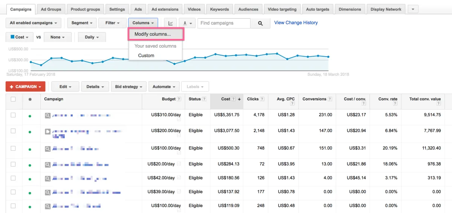452x213 pixels.
Task: Focus the Find campaigns search field
Action: [x=224, y=23]
